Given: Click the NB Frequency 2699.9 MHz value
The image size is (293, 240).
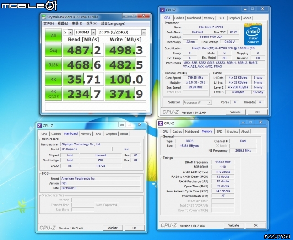Looking at the screenshot, I should click(x=243, y=150).
